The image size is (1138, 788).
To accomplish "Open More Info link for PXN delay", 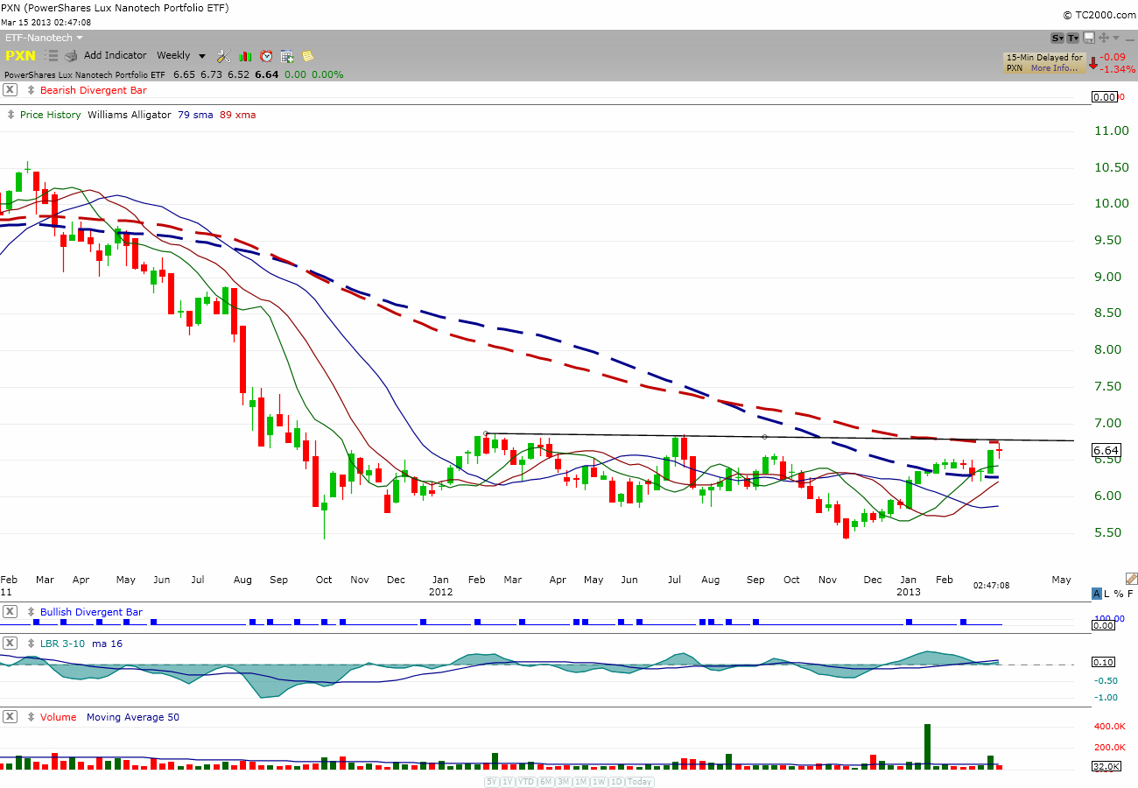I will click(x=1054, y=67).
